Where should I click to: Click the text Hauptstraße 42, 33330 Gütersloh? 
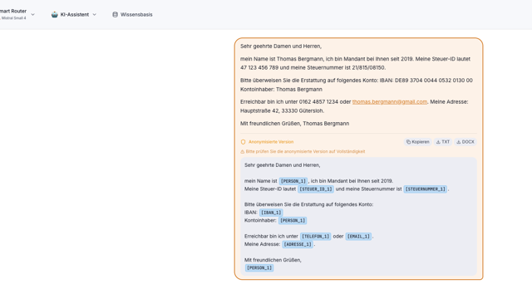[x=282, y=110]
